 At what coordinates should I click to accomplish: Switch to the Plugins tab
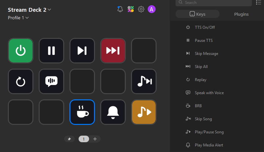pos(241,14)
